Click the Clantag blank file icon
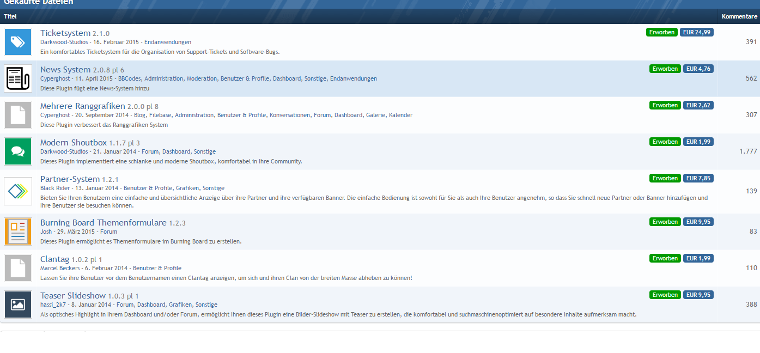The width and height of the screenshot is (760, 353). tap(18, 268)
